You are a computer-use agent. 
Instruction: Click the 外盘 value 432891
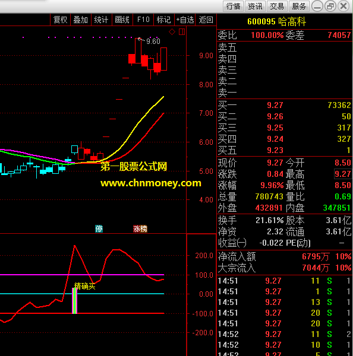click(269, 208)
